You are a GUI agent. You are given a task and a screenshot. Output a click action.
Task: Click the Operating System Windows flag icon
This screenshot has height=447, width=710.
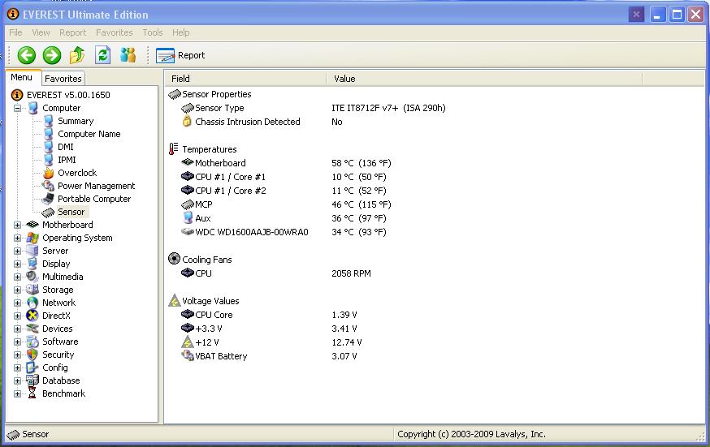32,238
